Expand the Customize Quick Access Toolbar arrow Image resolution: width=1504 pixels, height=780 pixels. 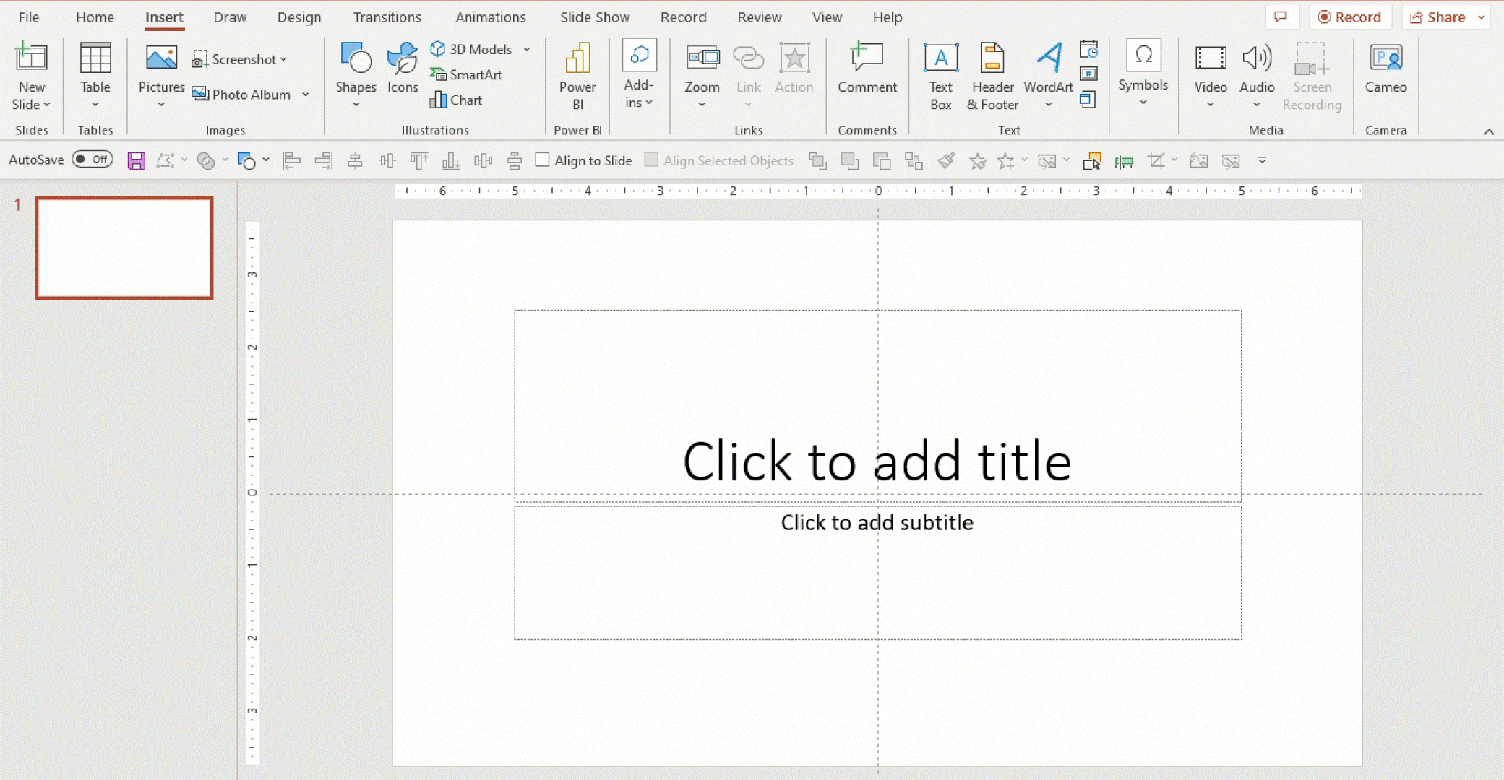tap(1262, 160)
